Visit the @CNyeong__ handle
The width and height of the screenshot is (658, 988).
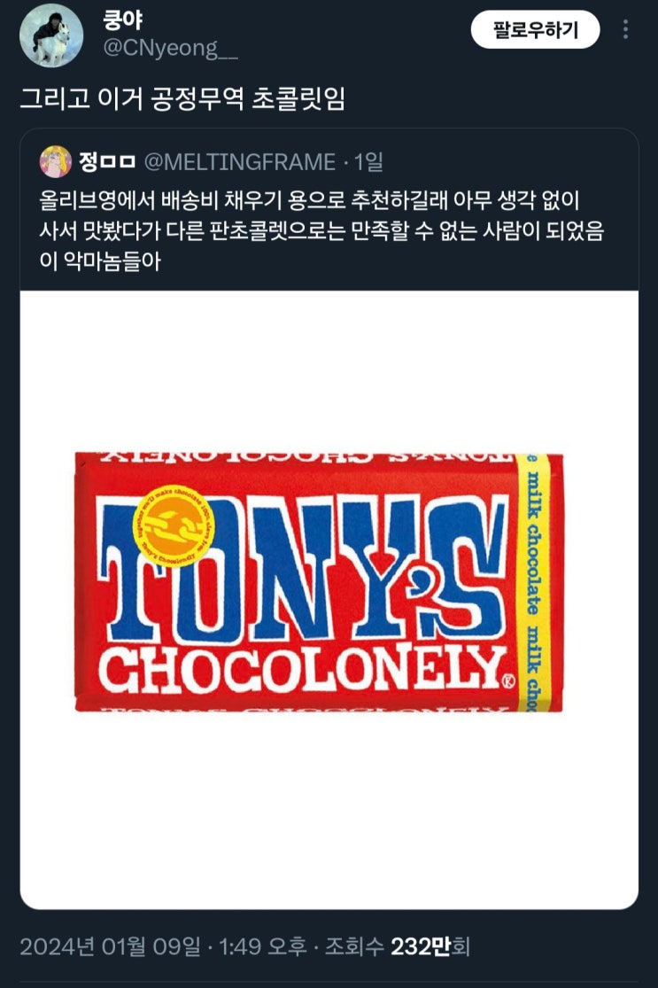tap(171, 49)
